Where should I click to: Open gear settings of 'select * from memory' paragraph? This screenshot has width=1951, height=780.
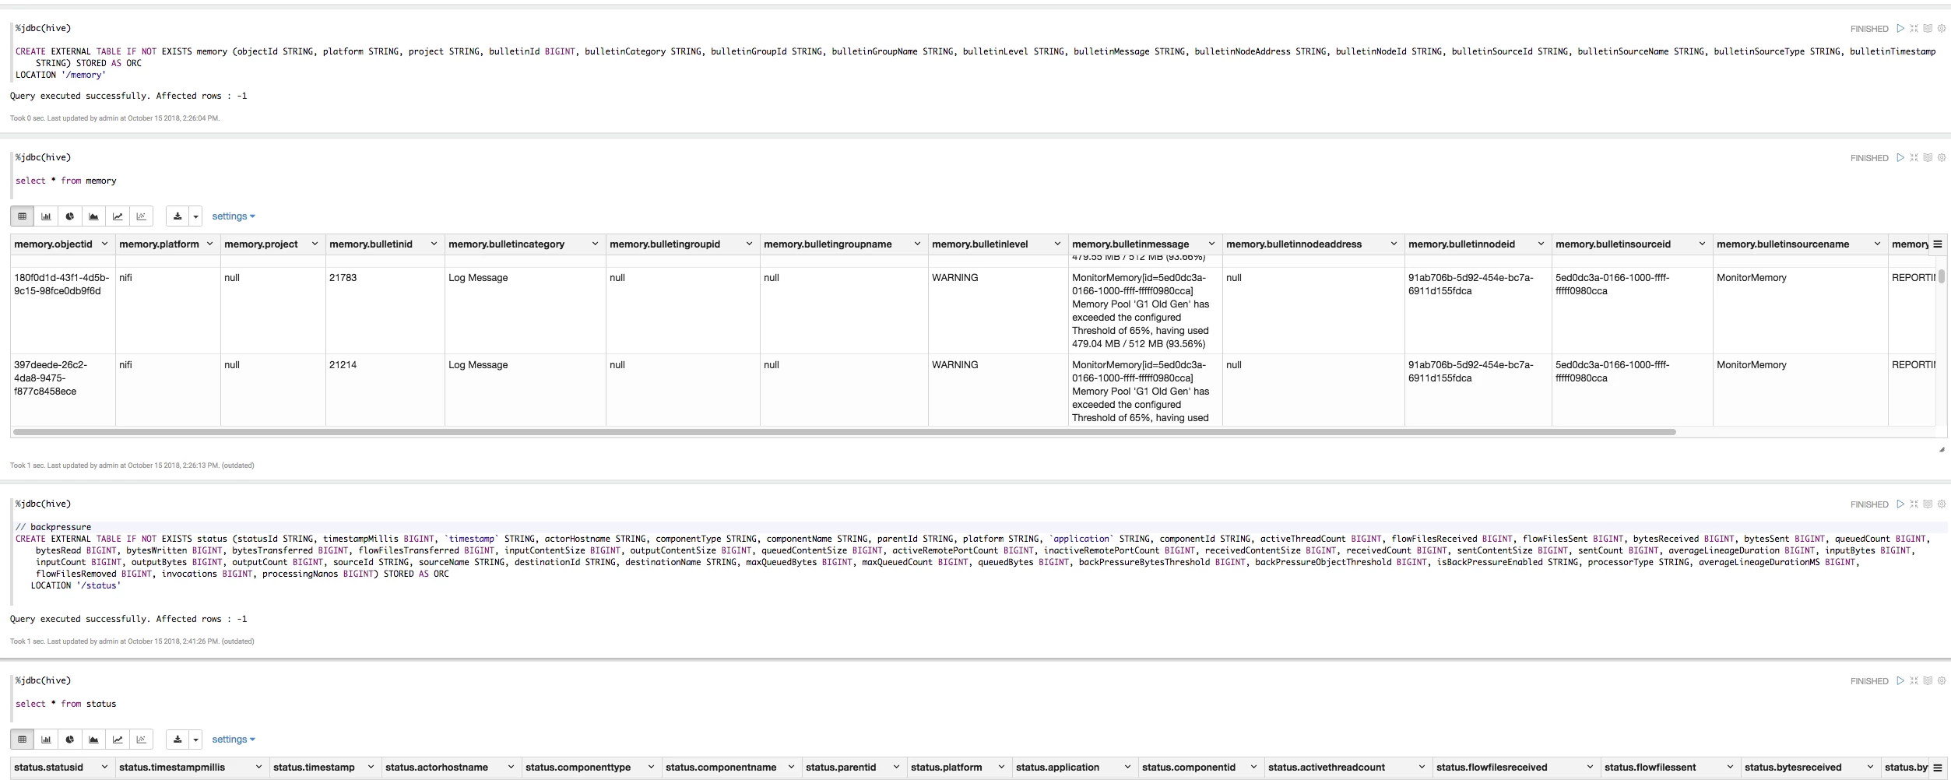(1942, 158)
